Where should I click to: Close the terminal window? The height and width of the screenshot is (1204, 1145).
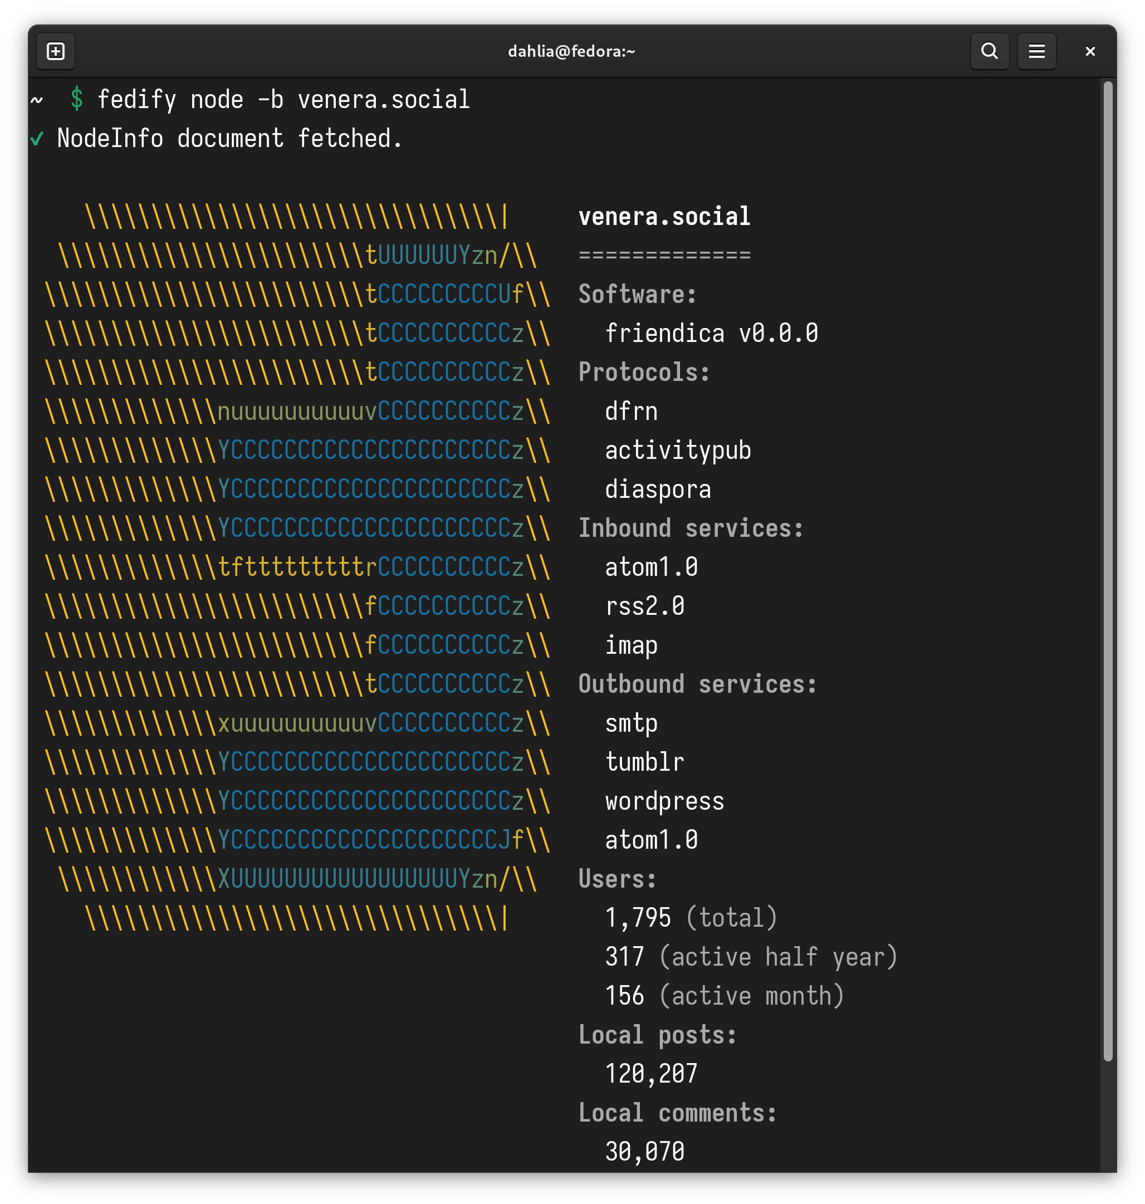pyautogui.click(x=1090, y=51)
